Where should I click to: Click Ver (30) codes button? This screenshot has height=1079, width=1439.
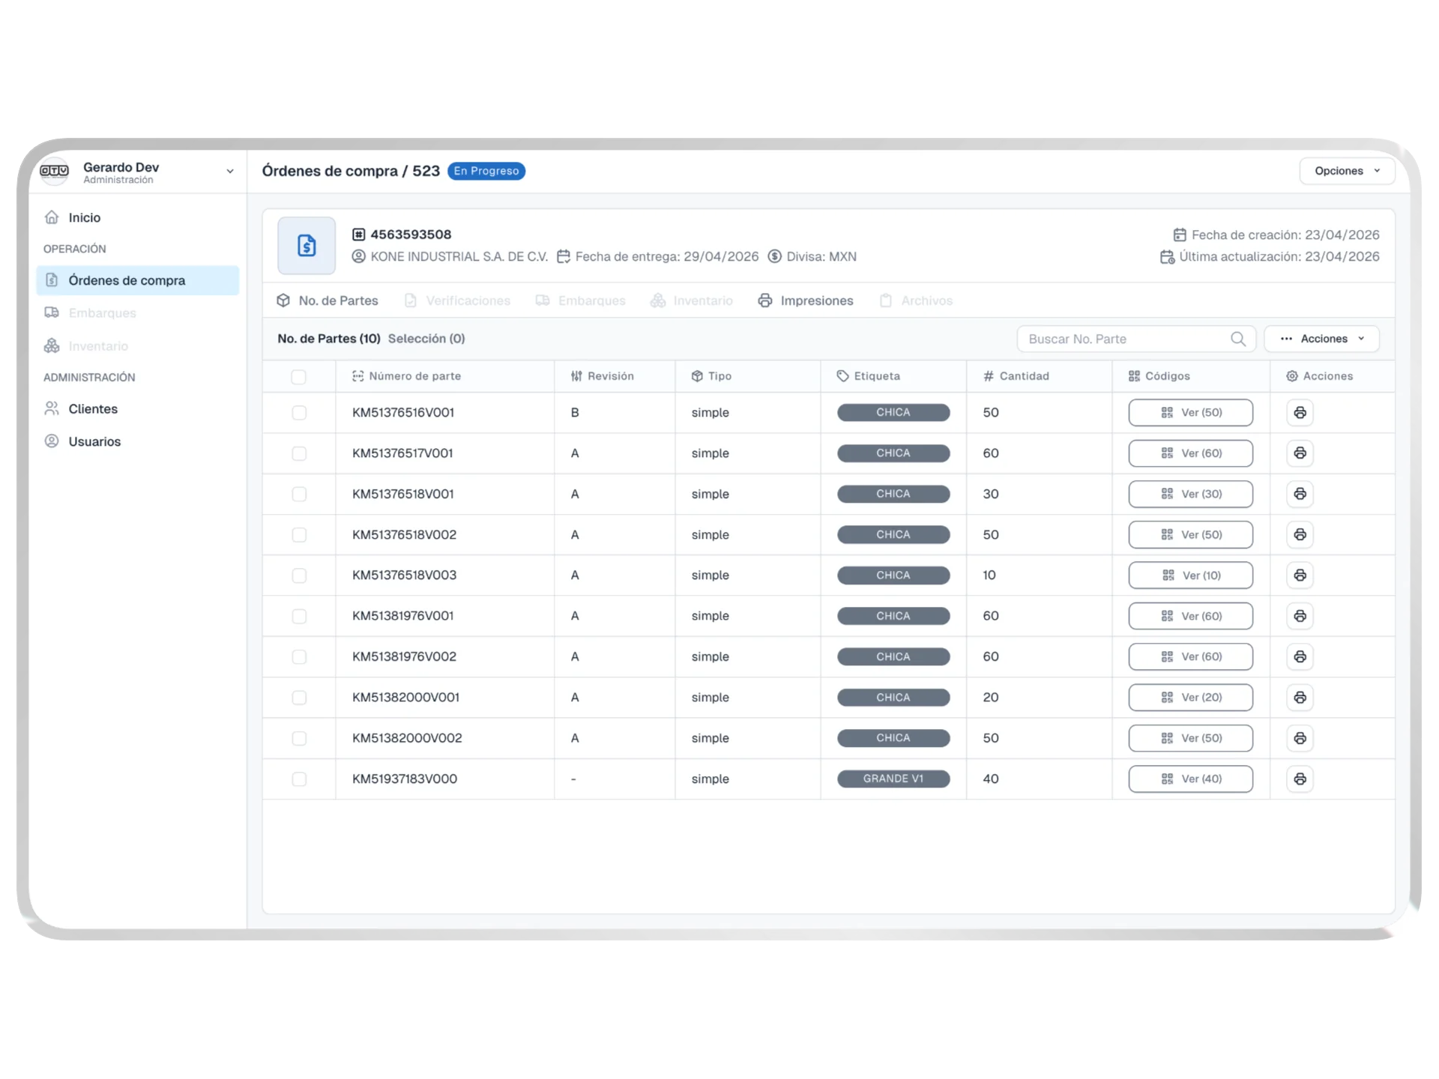(x=1190, y=495)
